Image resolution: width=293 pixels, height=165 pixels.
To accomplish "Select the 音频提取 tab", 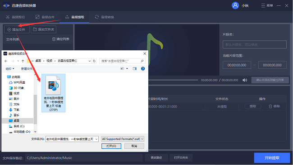I will [x=74, y=17].
